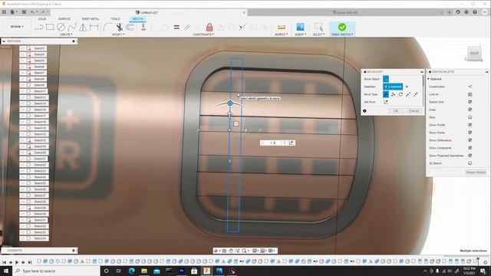The width and height of the screenshot is (491, 276).
Task: Select the Fillet modify tool
Action: pyautogui.click(x=107, y=28)
